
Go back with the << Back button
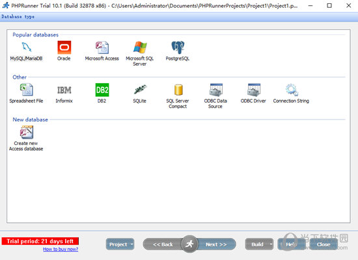[x=163, y=244]
